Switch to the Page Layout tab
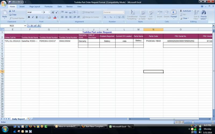Image resolution: width=215 pixels, height=134 pixels. (x=35, y=6)
